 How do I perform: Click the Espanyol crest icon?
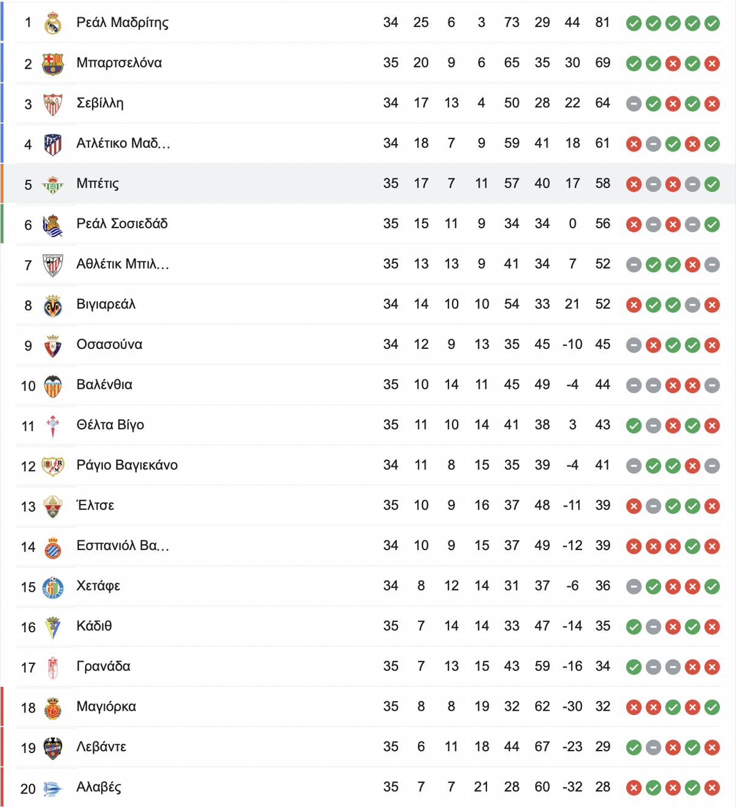pos(53,547)
